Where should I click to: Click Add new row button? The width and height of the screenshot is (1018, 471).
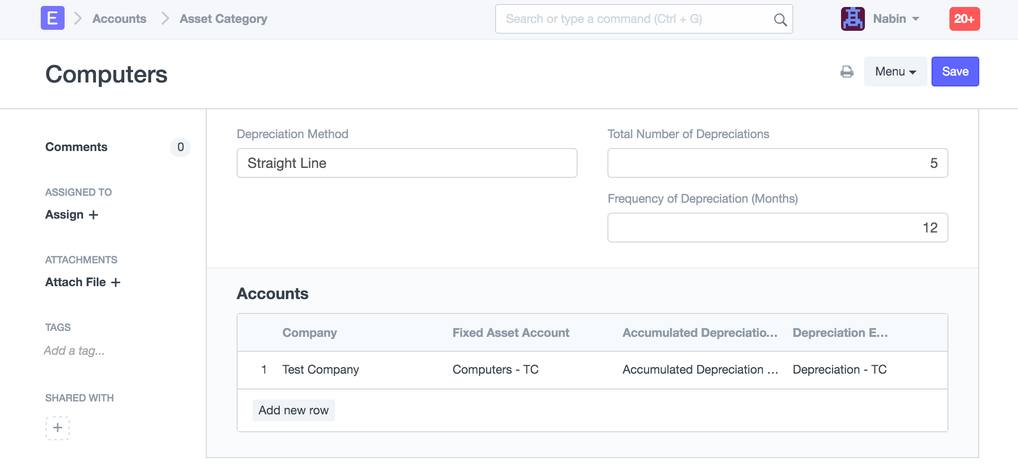pyautogui.click(x=293, y=410)
